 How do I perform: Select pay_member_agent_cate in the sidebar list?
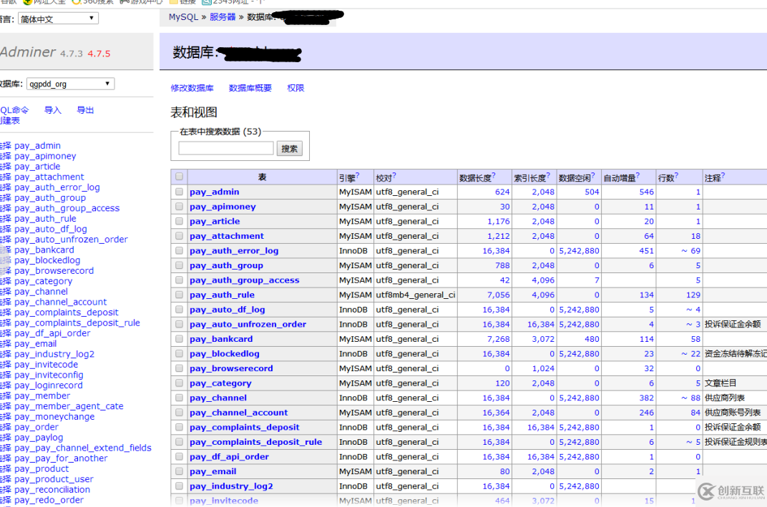(x=69, y=405)
